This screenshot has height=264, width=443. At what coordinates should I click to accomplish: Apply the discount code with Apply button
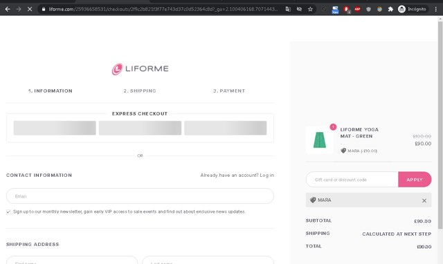pyautogui.click(x=415, y=180)
